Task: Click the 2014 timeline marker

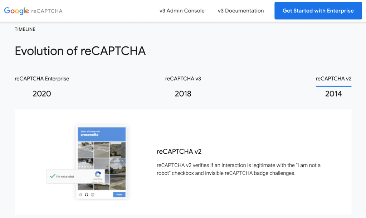Action: pyautogui.click(x=333, y=94)
